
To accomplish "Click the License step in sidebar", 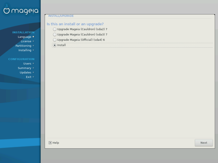I will (x=26, y=41).
